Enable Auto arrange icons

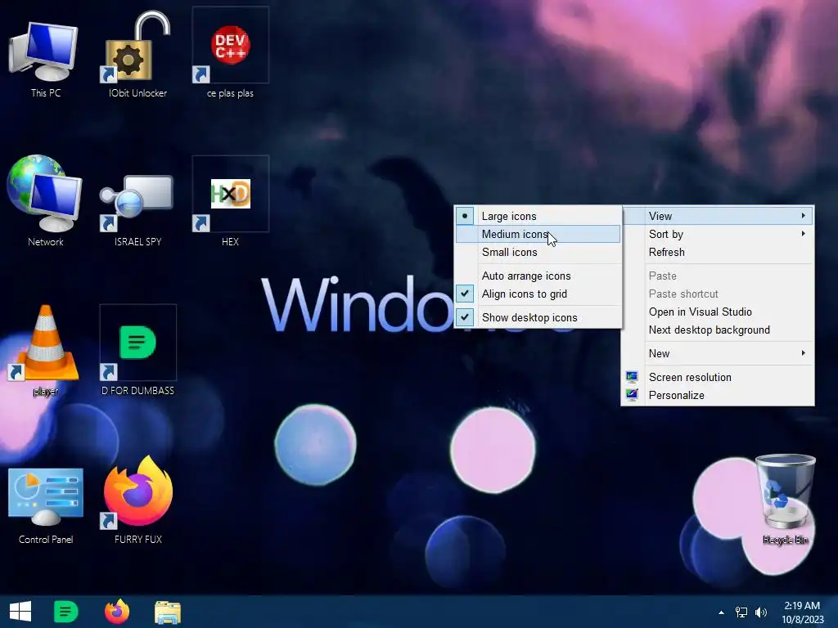(538, 276)
